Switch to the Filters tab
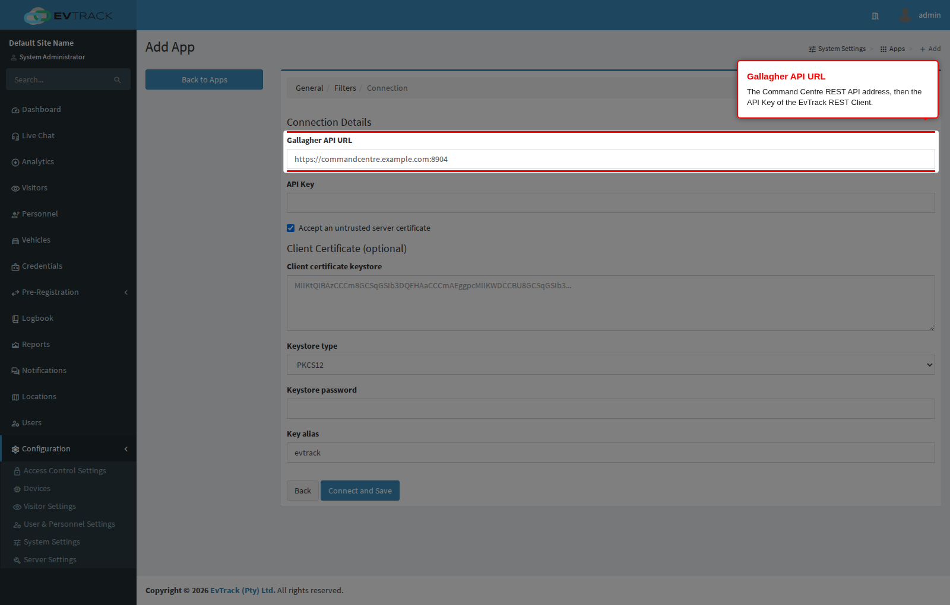950x605 pixels. click(345, 88)
